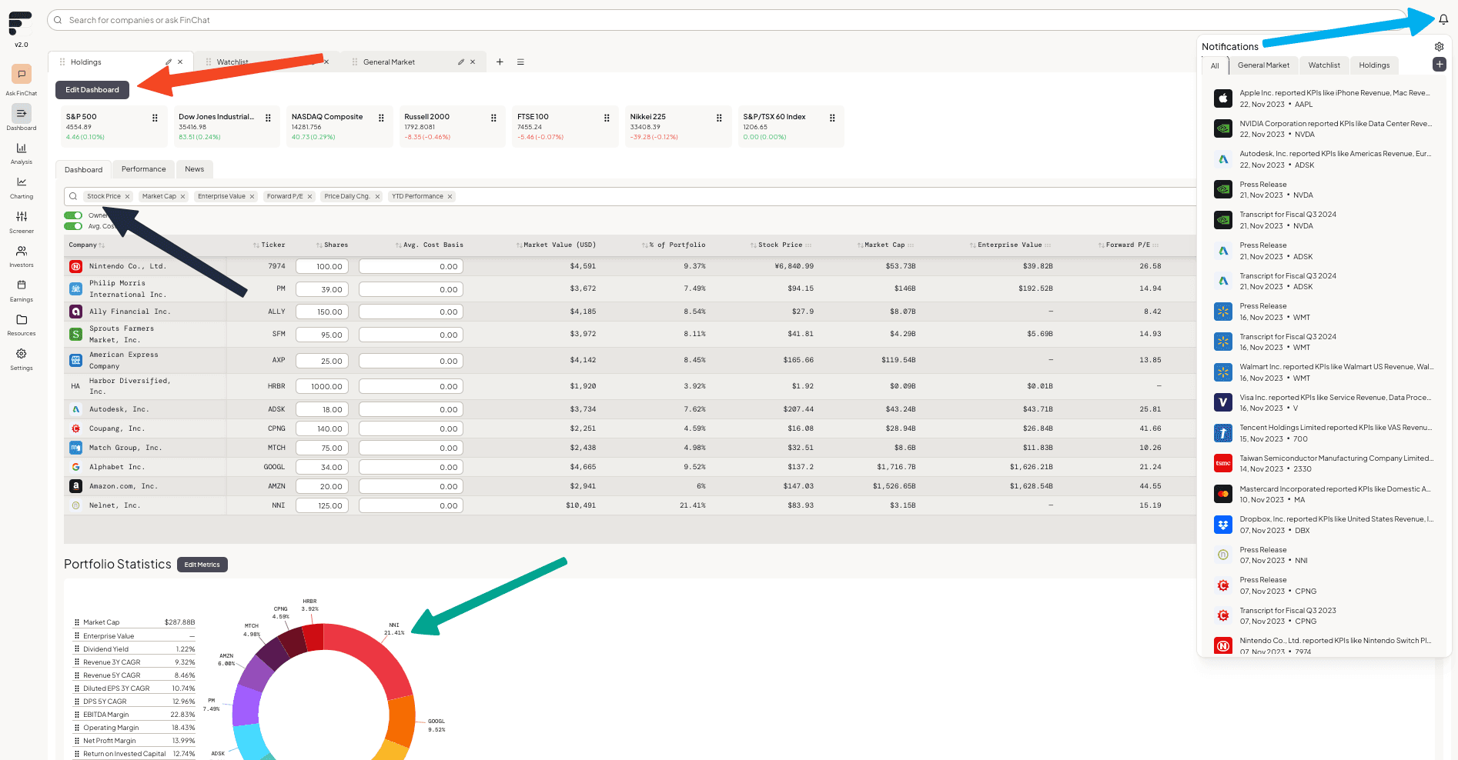This screenshot has height=760, width=1458.
Task: Add a new dashboard tab with plus
Action: (500, 62)
